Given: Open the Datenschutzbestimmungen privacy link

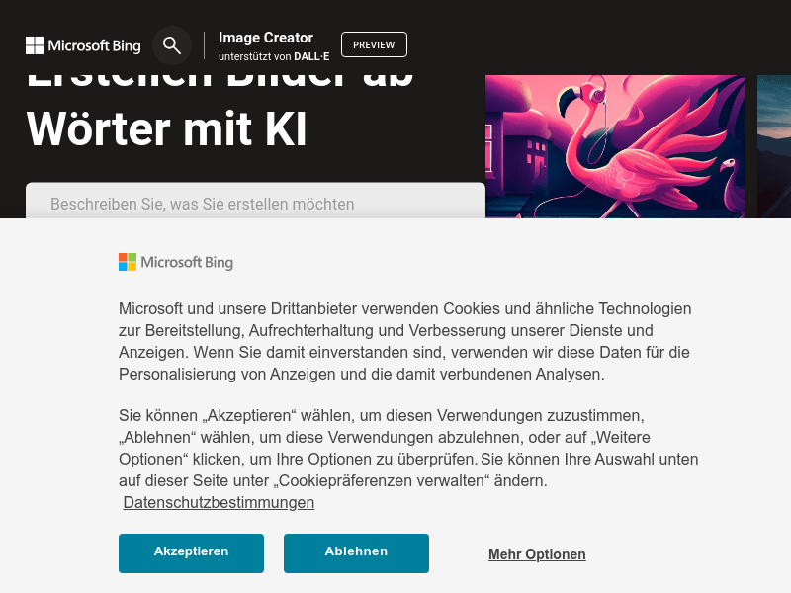Looking at the screenshot, I should tap(218, 502).
